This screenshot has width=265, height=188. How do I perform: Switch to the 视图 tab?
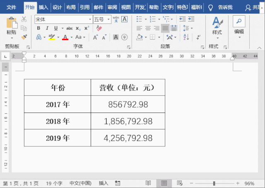click(x=126, y=7)
